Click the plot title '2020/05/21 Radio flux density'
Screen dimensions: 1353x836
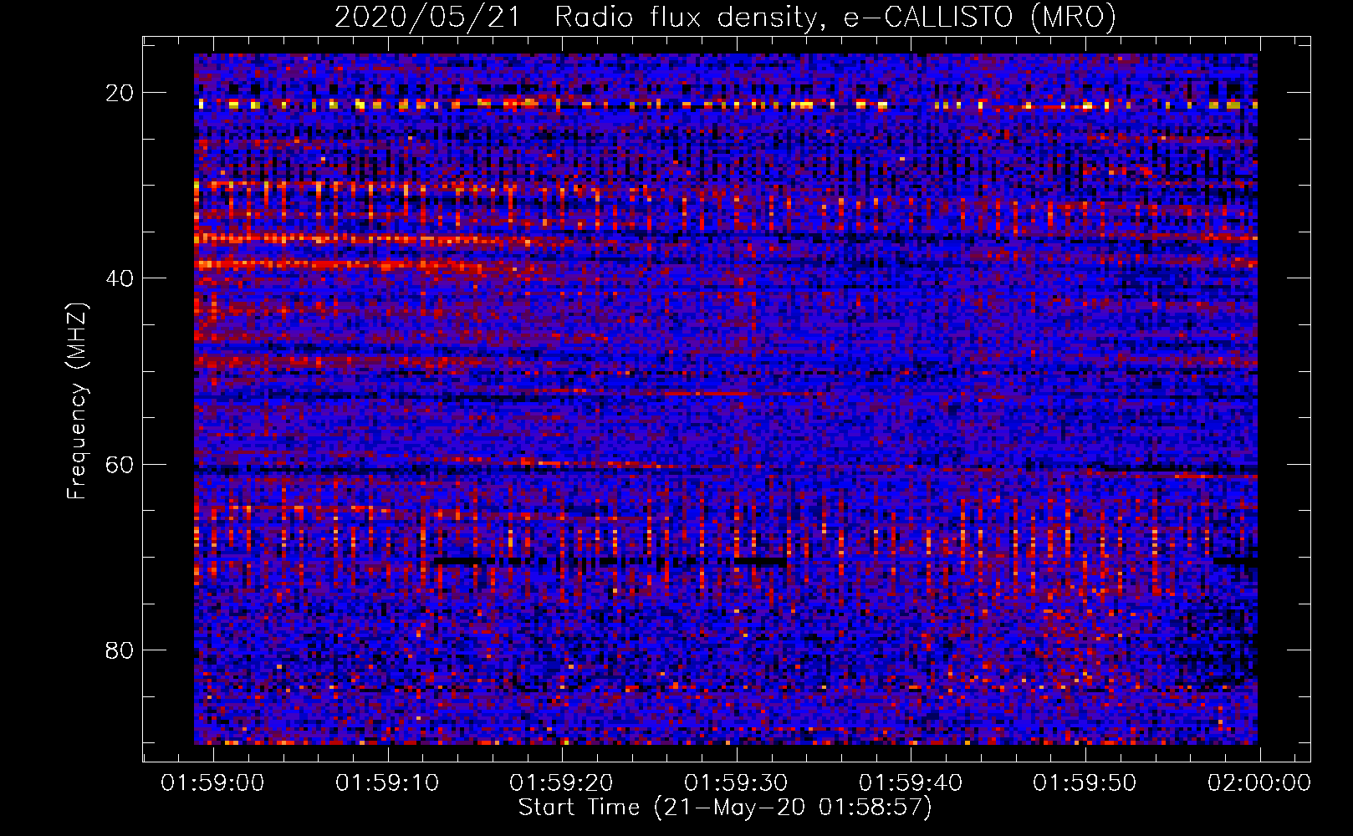point(726,17)
